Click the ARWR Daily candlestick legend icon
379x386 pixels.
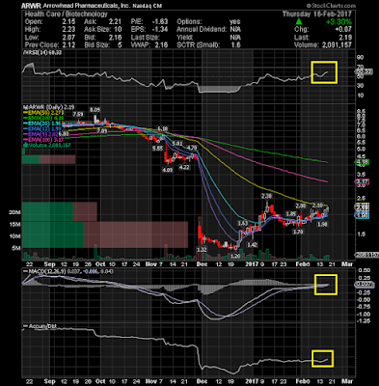pyautogui.click(x=23, y=106)
